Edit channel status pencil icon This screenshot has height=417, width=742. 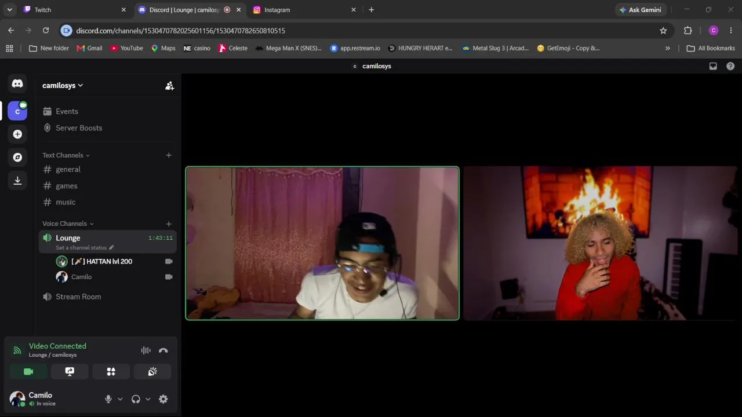(x=111, y=248)
